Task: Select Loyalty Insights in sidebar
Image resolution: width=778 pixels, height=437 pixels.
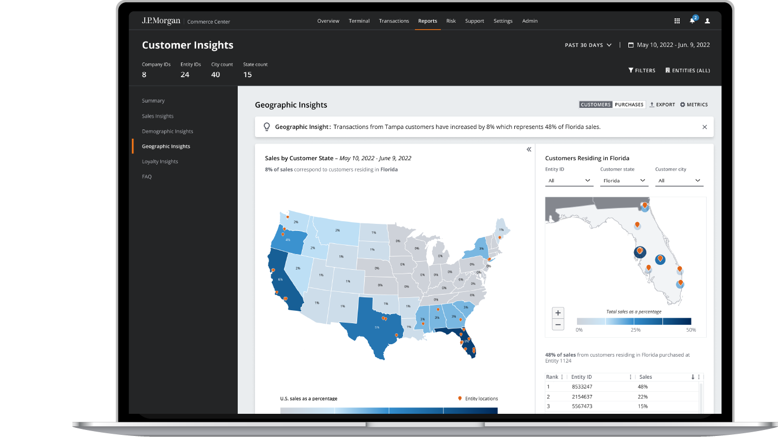Action: 160,162
